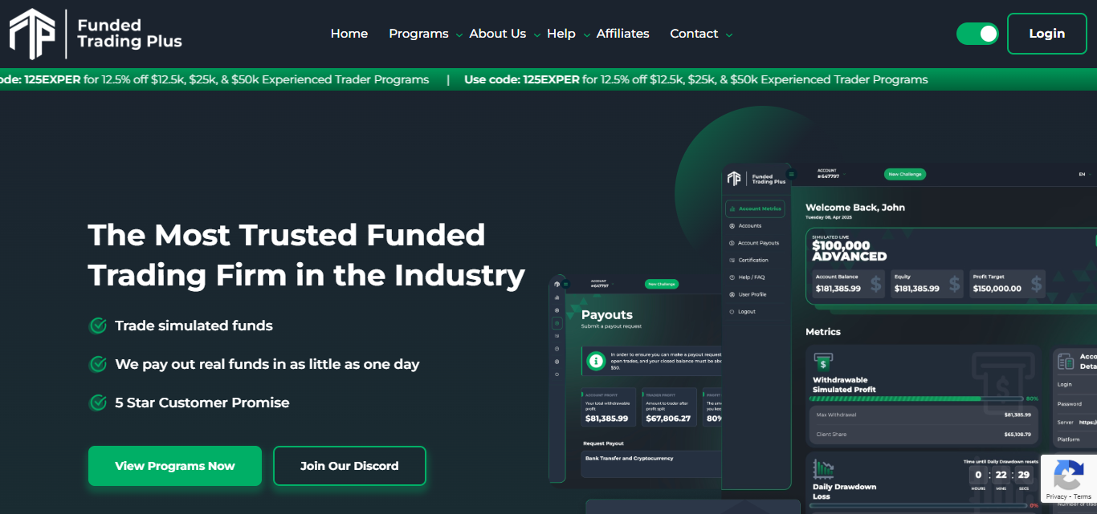Click The Most Trusted Funded Trading Firm headline
Image resolution: width=1097 pixels, height=514 pixels.
coord(306,255)
